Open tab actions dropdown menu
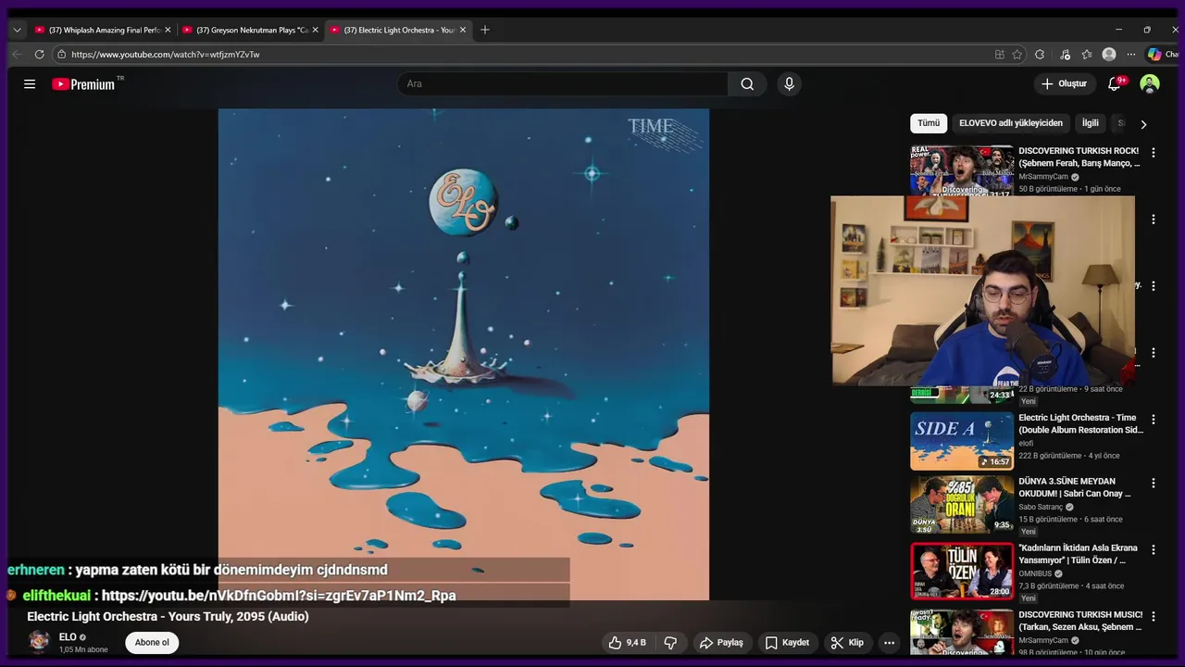The height and width of the screenshot is (667, 1185). [x=17, y=30]
